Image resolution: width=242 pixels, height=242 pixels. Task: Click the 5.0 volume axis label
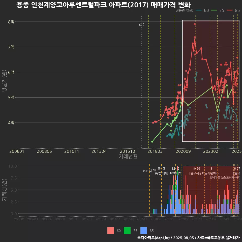pos(14,190)
